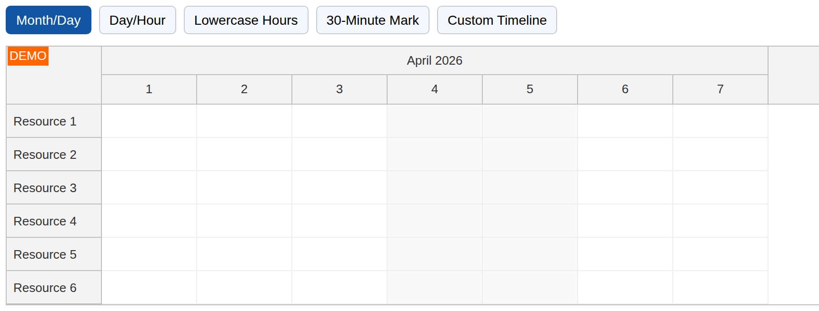Switch to Day/Hour timeline view
The image size is (819, 311).
(x=137, y=20)
